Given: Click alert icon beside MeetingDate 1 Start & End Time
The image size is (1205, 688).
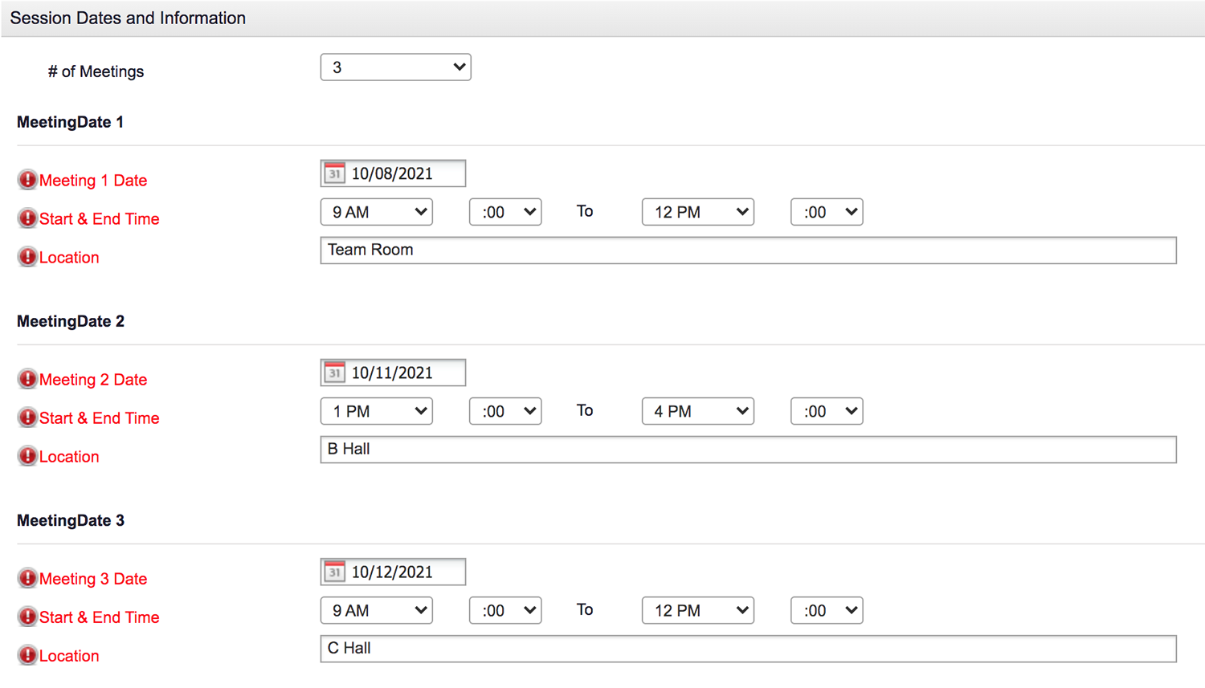Looking at the screenshot, I should point(27,218).
